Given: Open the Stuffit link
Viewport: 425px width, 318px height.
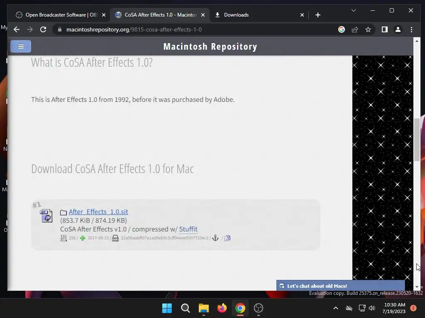Looking at the screenshot, I should pos(188,229).
